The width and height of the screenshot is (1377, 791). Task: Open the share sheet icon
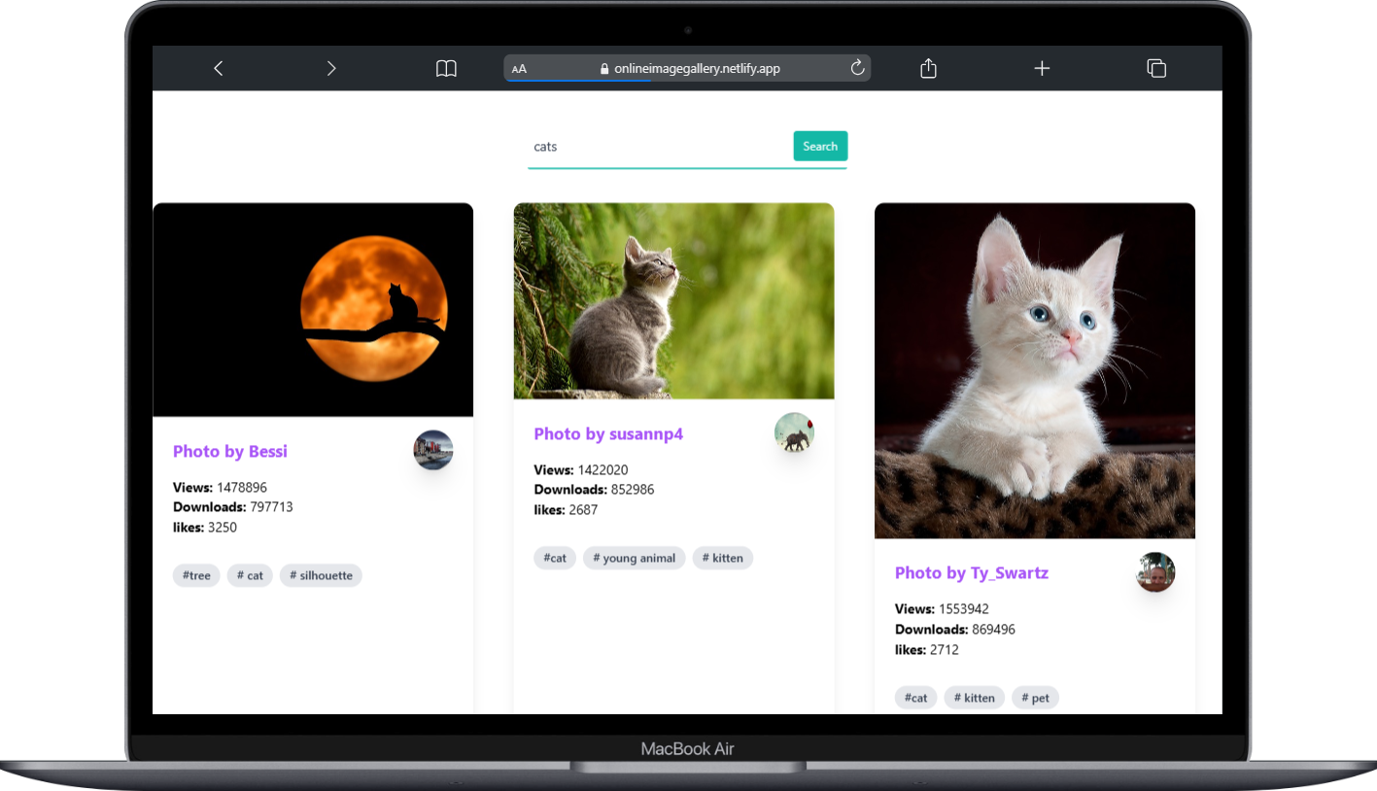pos(928,68)
